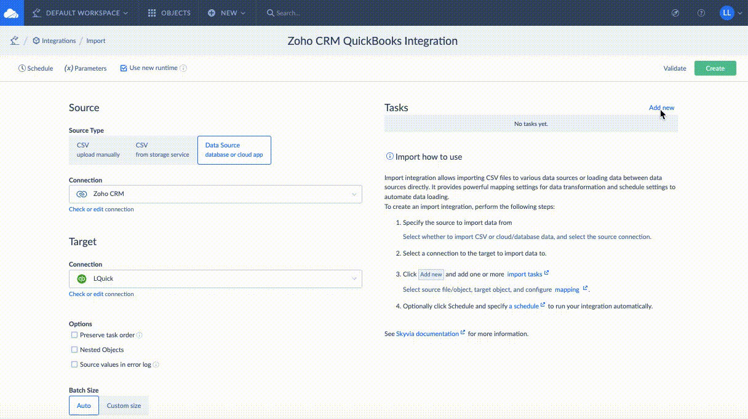
Task: Select Data Source database or cloud app
Action: (234, 150)
